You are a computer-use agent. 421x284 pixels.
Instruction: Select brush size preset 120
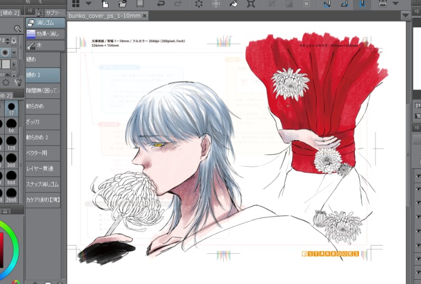pyautogui.click(x=11, y=143)
